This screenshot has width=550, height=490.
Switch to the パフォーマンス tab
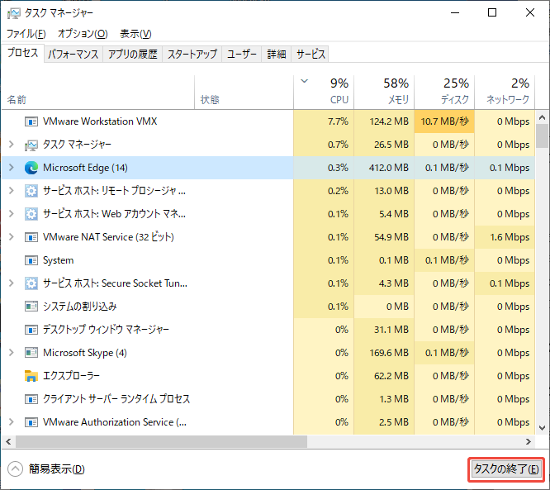pyautogui.click(x=73, y=54)
